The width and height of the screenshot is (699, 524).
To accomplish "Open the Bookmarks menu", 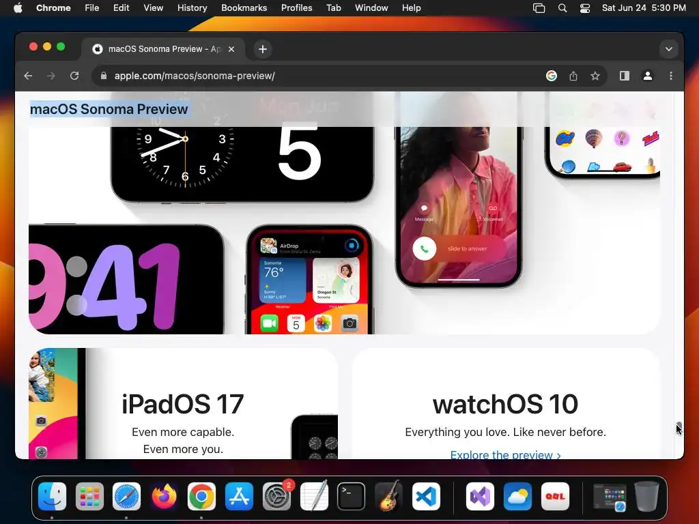I will (244, 8).
